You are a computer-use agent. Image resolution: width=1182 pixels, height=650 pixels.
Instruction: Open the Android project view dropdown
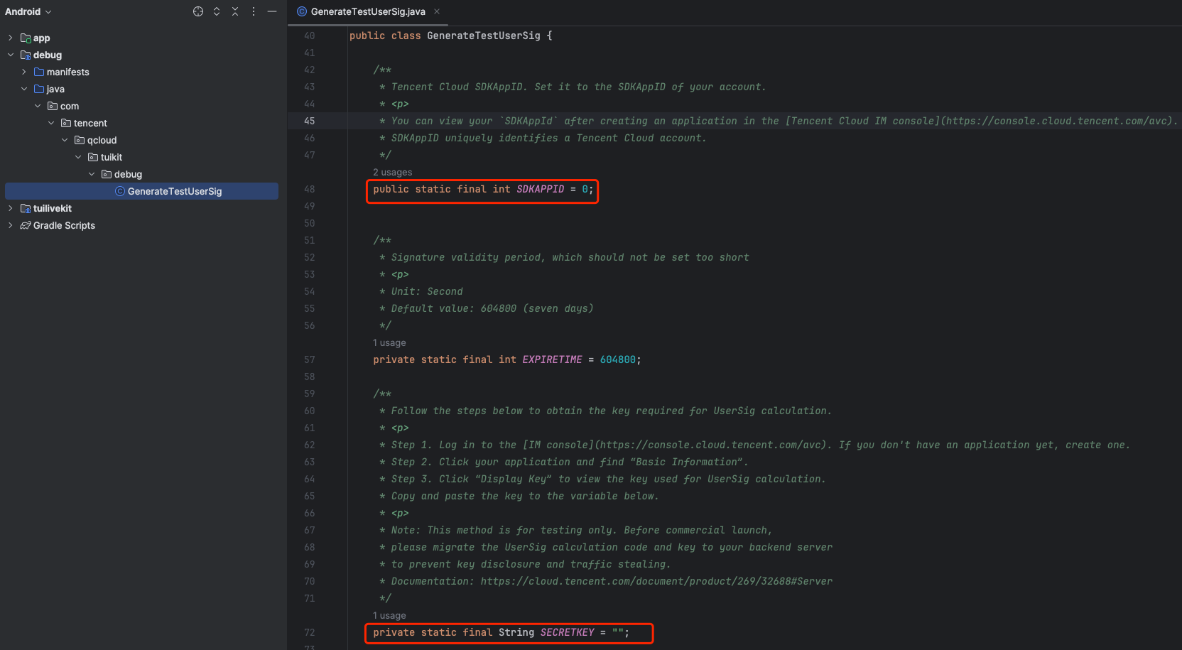[28, 11]
